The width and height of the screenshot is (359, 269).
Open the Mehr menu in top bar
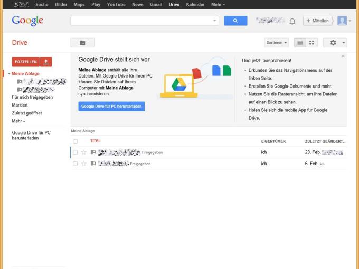pos(218,5)
